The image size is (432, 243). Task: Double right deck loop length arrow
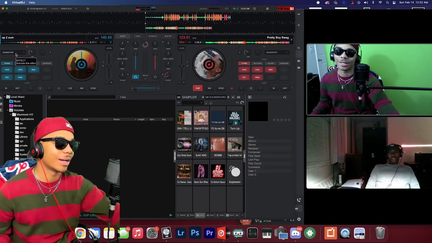coord(260,88)
